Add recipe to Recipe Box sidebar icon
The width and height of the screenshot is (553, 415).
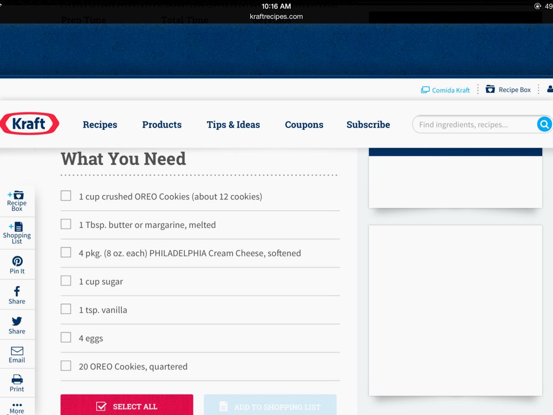(x=17, y=200)
